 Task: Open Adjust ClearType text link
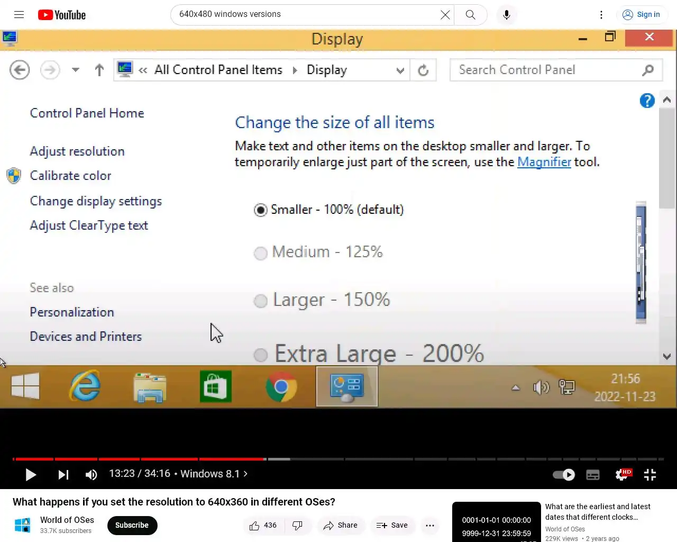[89, 225]
